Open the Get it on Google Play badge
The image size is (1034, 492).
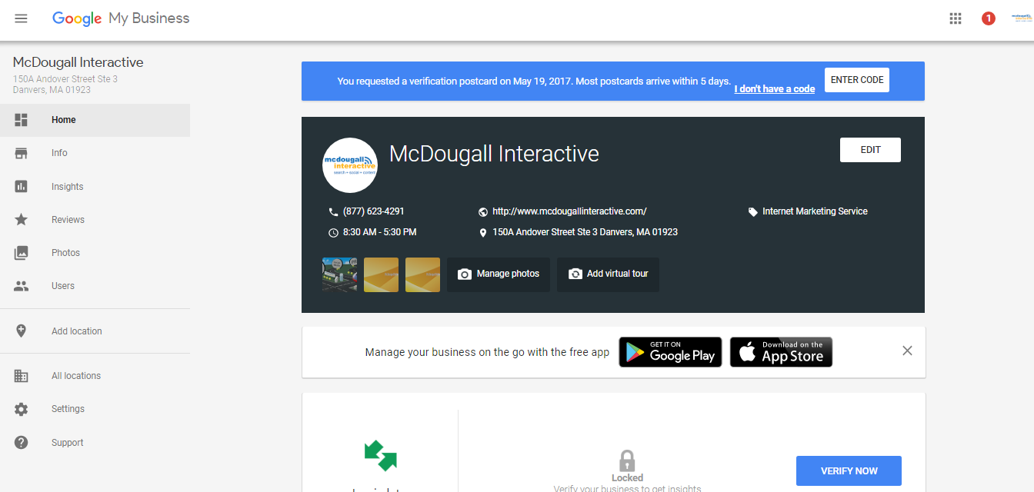[x=670, y=352]
